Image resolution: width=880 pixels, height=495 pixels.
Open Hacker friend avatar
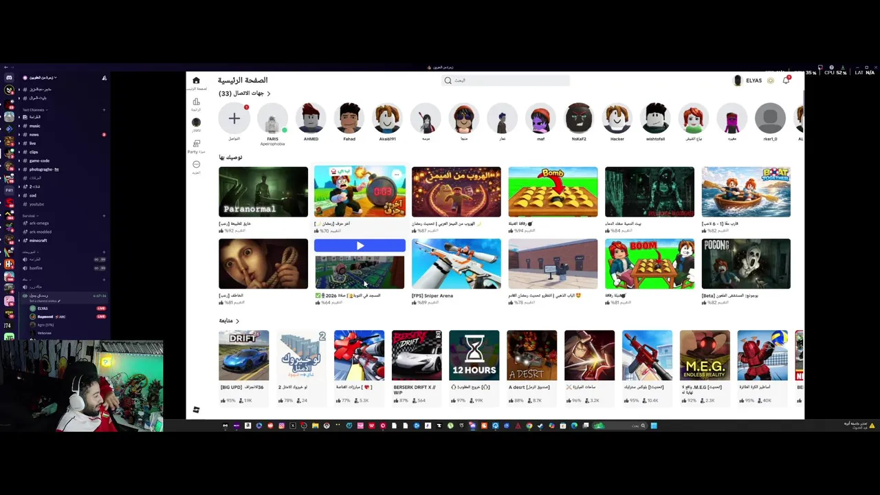(617, 118)
